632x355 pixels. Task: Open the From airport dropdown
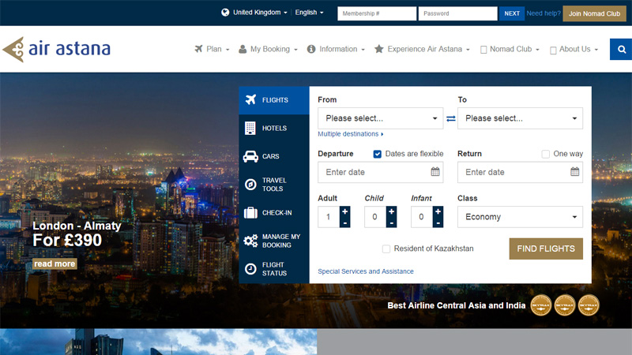(x=381, y=118)
